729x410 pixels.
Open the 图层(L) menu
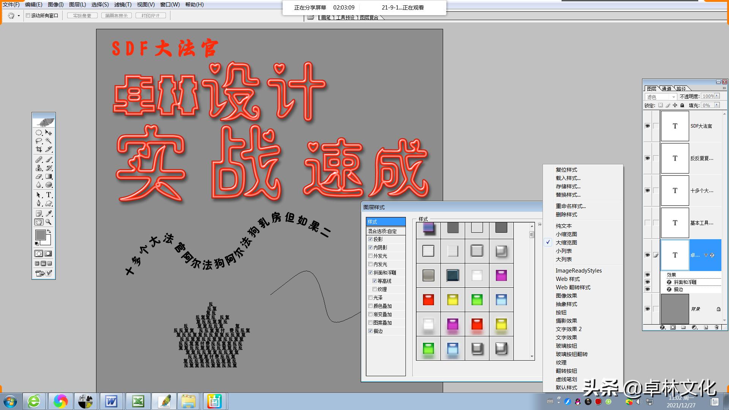[x=77, y=5]
